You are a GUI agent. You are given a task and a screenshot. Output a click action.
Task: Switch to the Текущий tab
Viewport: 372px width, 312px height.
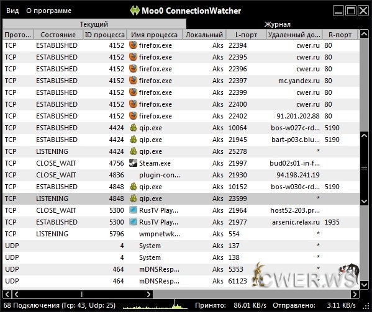coord(94,24)
